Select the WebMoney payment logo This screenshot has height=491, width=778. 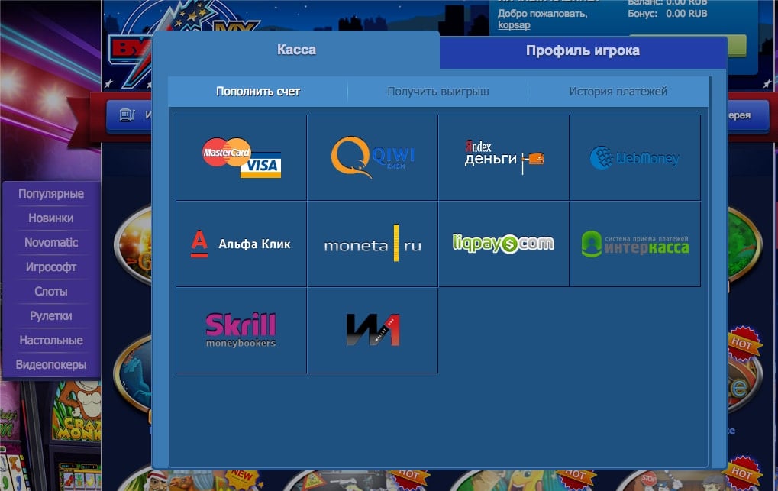point(634,157)
